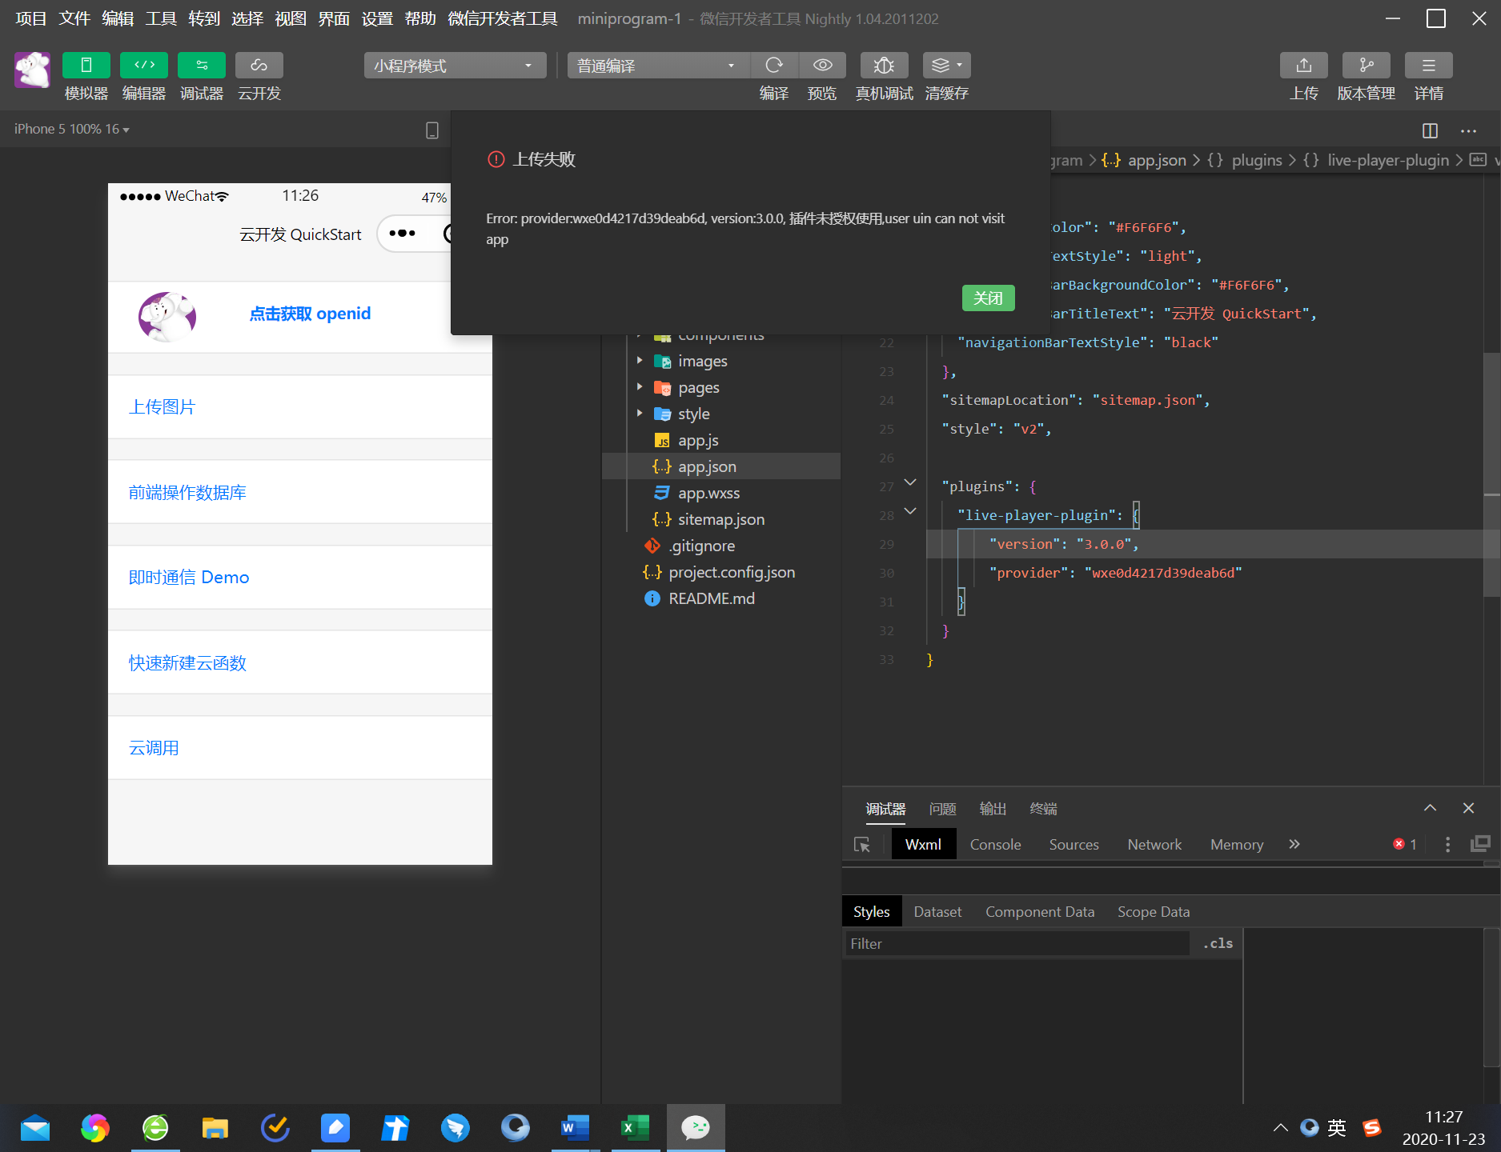1501x1152 pixels.
Task: Open Excel from the taskbar
Action: click(635, 1128)
